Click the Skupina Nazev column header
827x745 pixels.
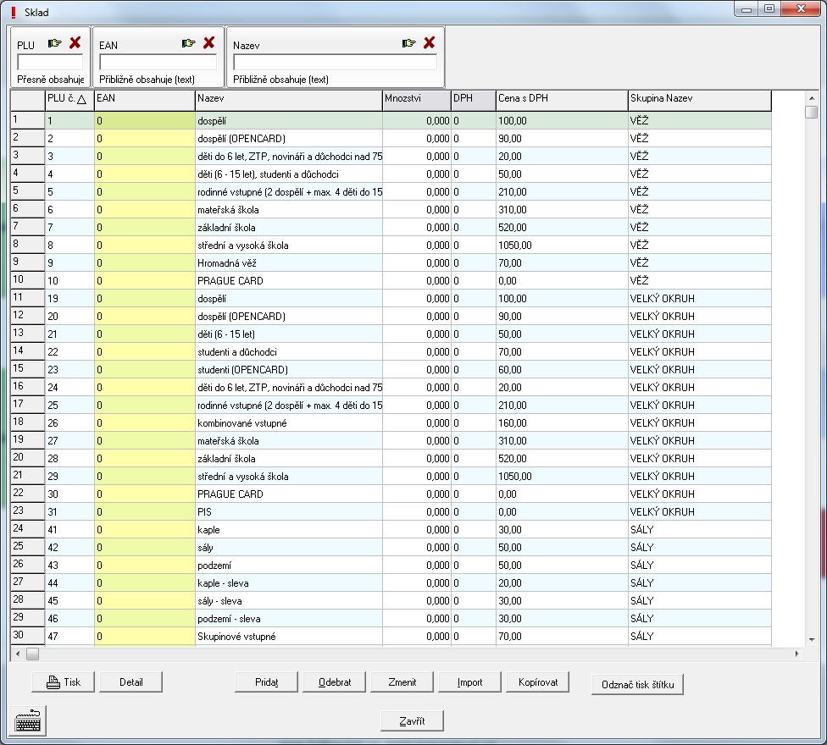(x=699, y=101)
